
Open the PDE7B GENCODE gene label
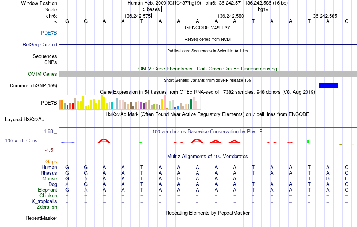(49, 33)
